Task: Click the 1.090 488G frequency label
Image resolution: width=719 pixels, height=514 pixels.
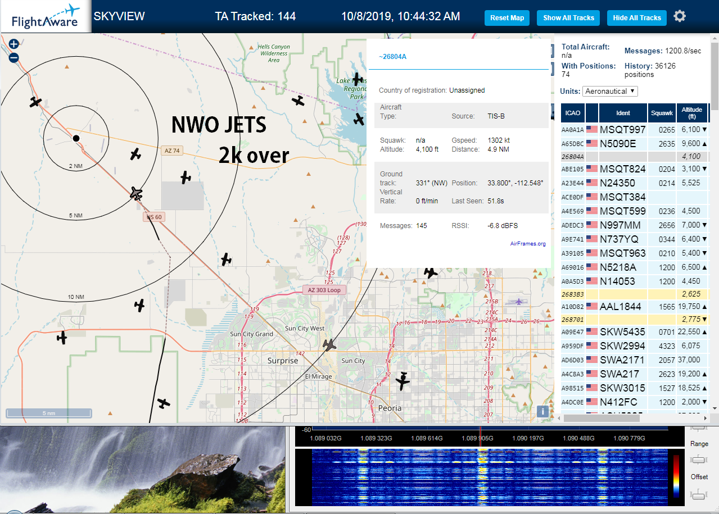Action: [578, 438]
